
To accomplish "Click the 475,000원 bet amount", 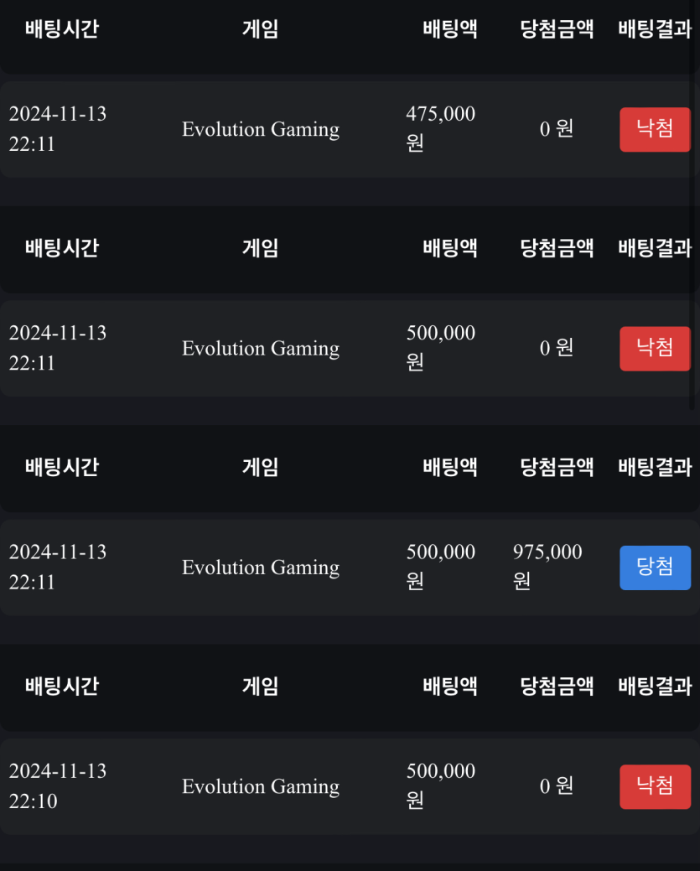I will coord(440,129).
